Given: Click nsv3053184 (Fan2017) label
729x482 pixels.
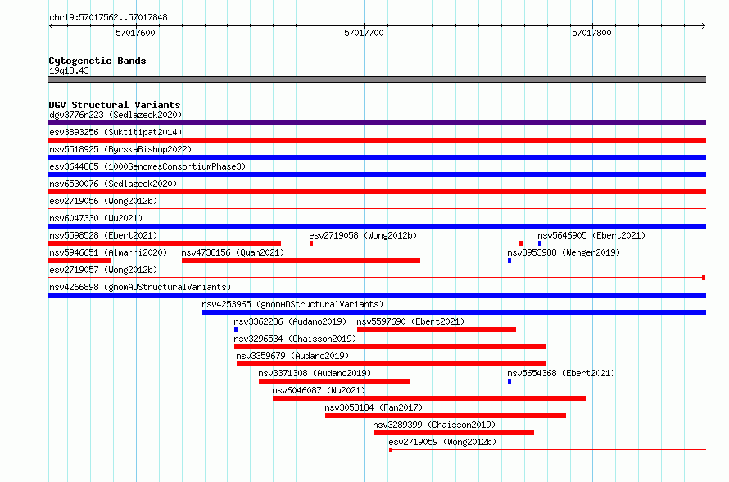Looking at the screenshot, I should [x=374, y=407].
